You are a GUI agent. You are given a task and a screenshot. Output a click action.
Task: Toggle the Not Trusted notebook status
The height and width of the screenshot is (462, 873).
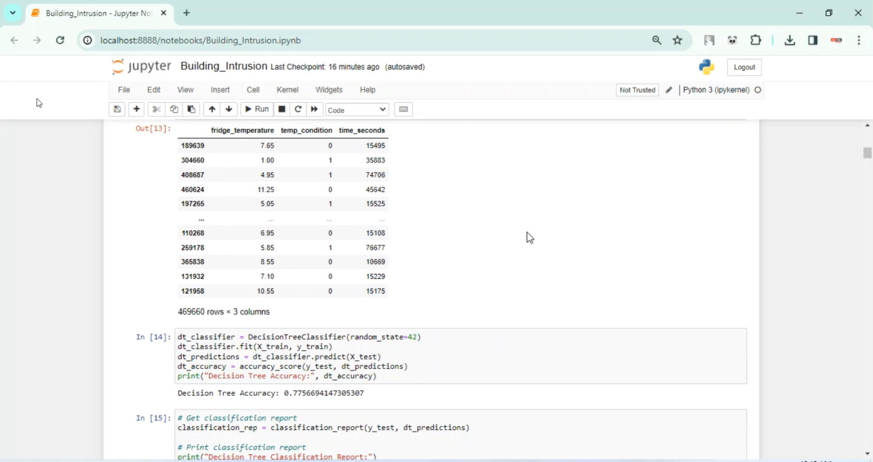(x=637, y=90)
